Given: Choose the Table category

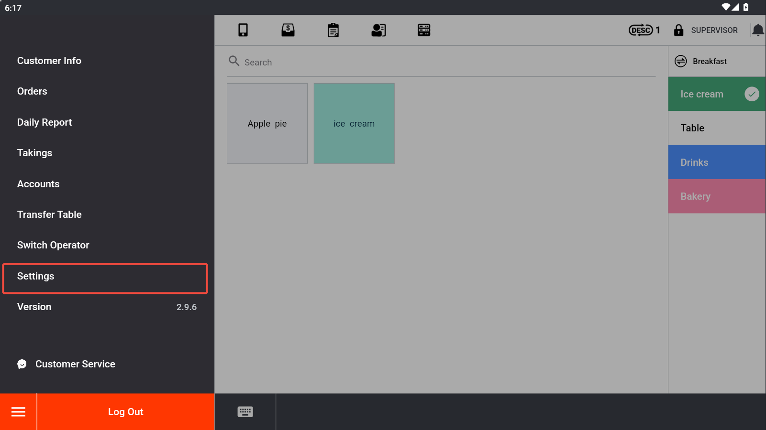Looking at the screenshot, I should 716,128.
